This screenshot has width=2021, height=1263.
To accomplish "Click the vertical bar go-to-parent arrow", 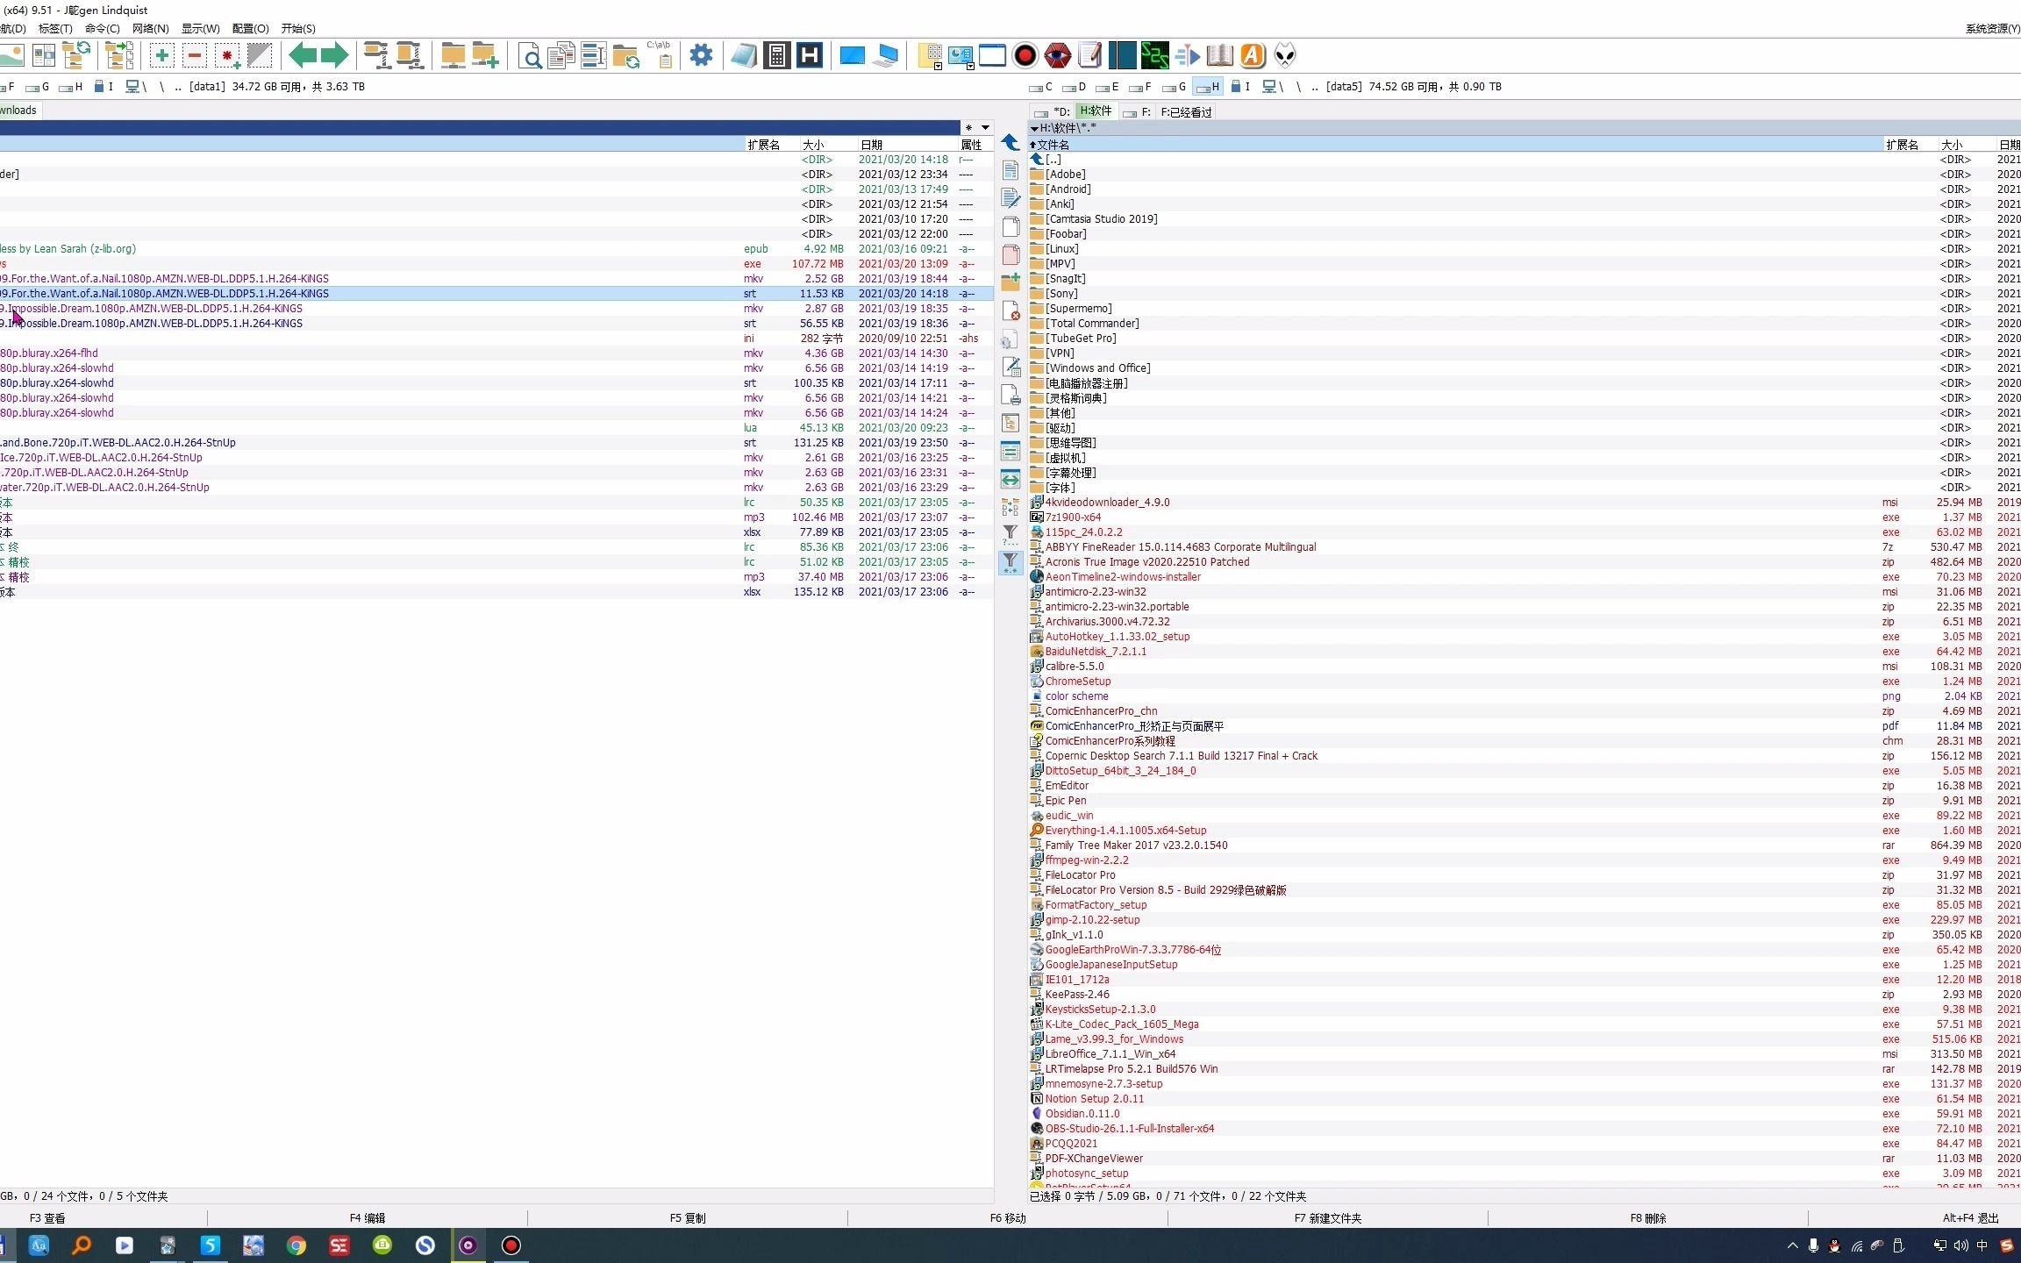I will pos(1010,142).
